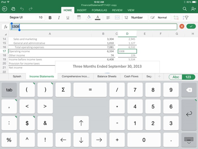Toggle italic formatting
Viewport: 198px width, 149px height.
[59, 18]
